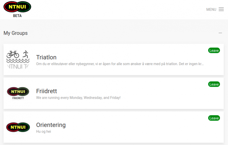
Task: Leave the Friidrett group
Action: [x=214, y=84]
